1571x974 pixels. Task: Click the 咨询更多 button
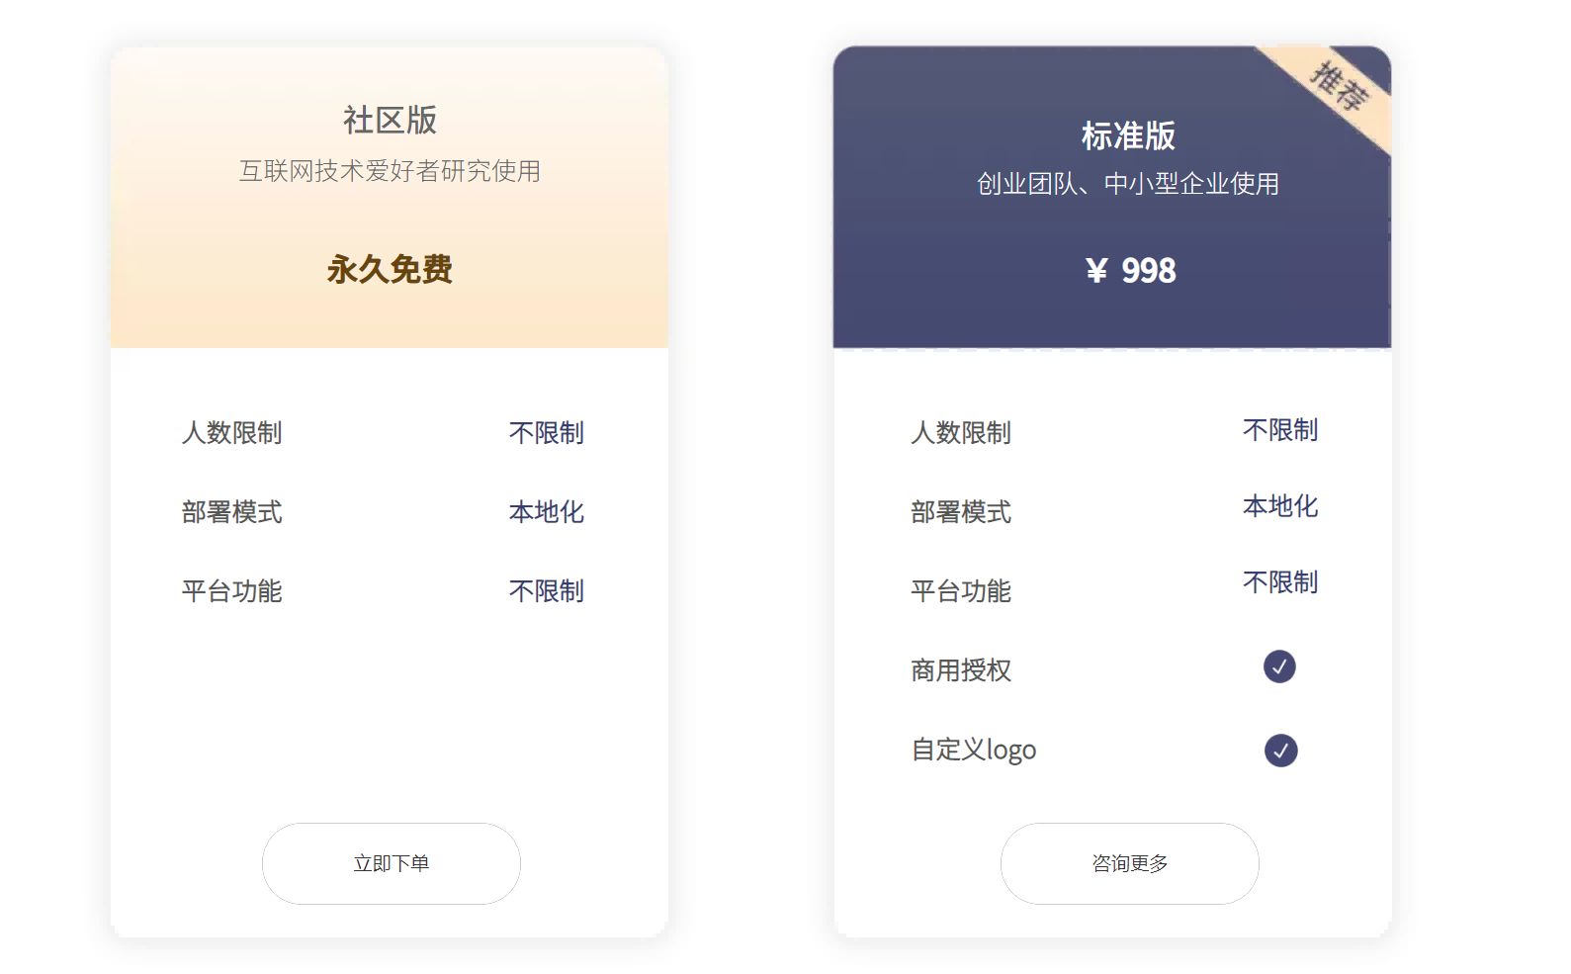pyautogui.click(x=1129, y=862)
